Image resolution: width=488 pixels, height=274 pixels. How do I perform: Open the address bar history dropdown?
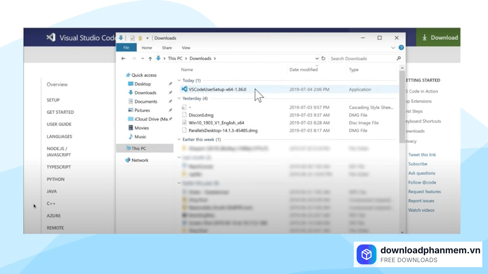pos(317,58)
